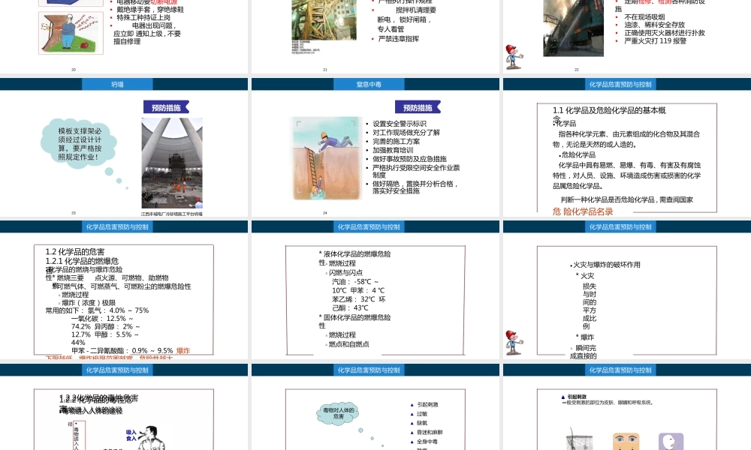The image size is (751, 450).
Task: Click slide number 23 below the 坍塌 slide
Action: coord(74,213)
